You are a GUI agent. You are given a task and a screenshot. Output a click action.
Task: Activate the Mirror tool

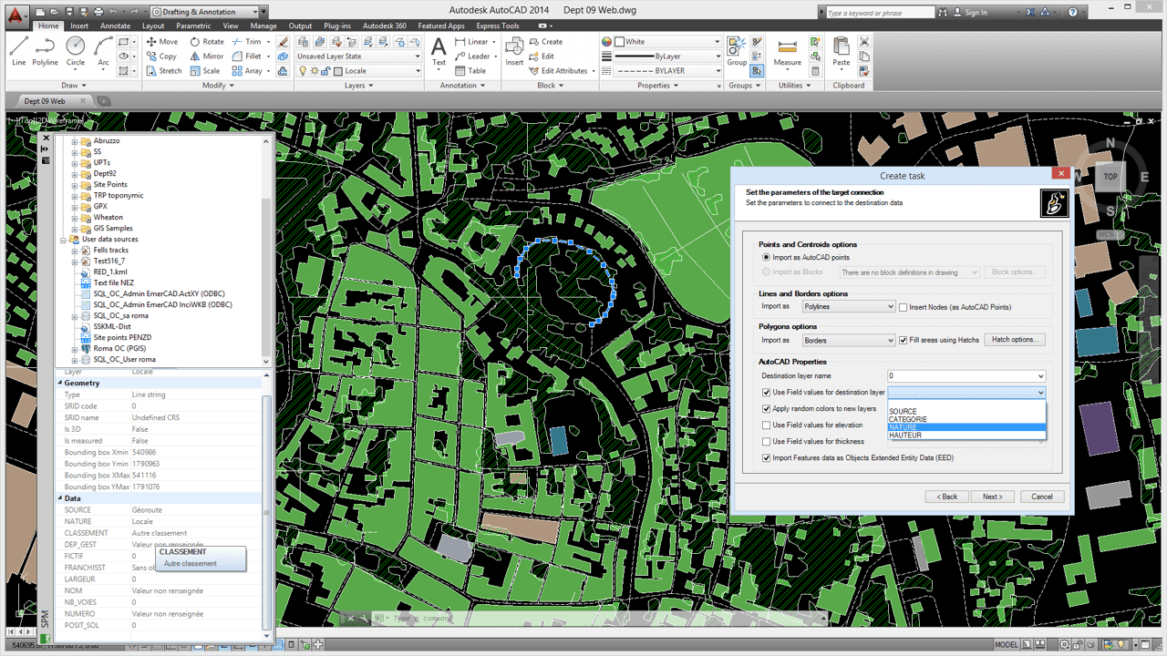tap(207, 56)
